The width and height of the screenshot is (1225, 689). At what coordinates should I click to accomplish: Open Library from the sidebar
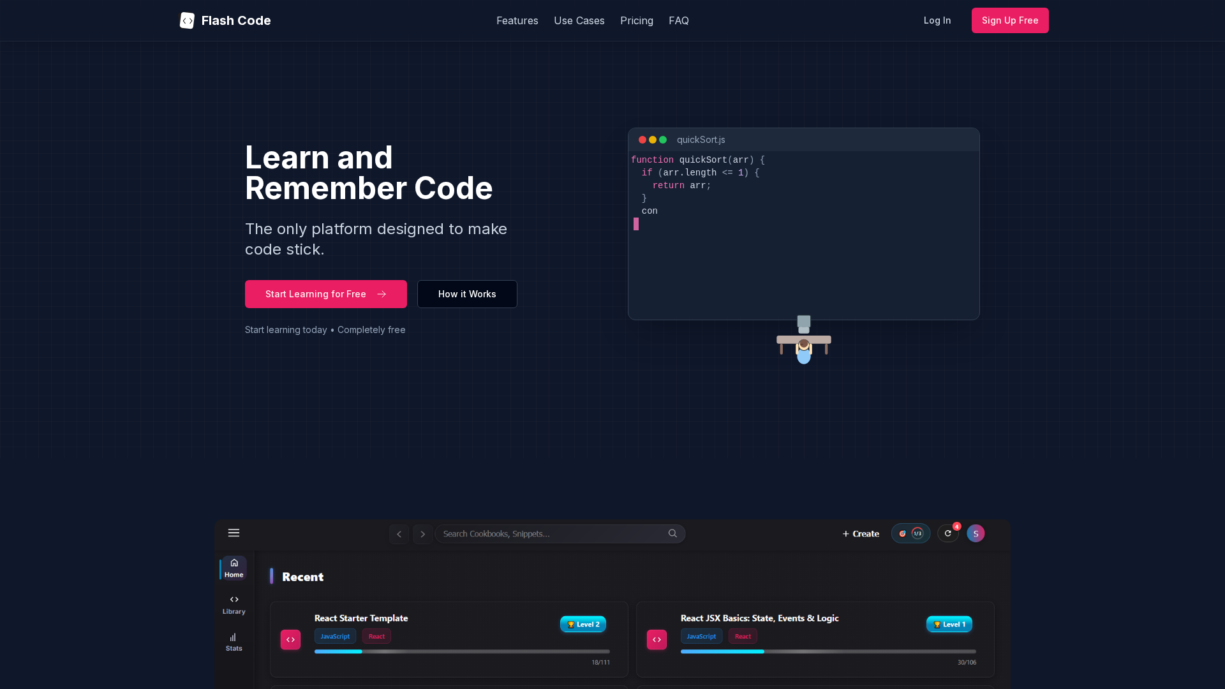pyautogui.click(x=234, y=604)
